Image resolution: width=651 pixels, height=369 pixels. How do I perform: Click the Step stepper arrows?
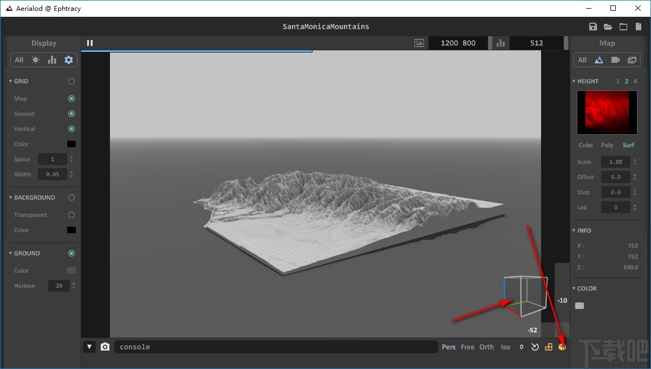[x=634, y=192]
